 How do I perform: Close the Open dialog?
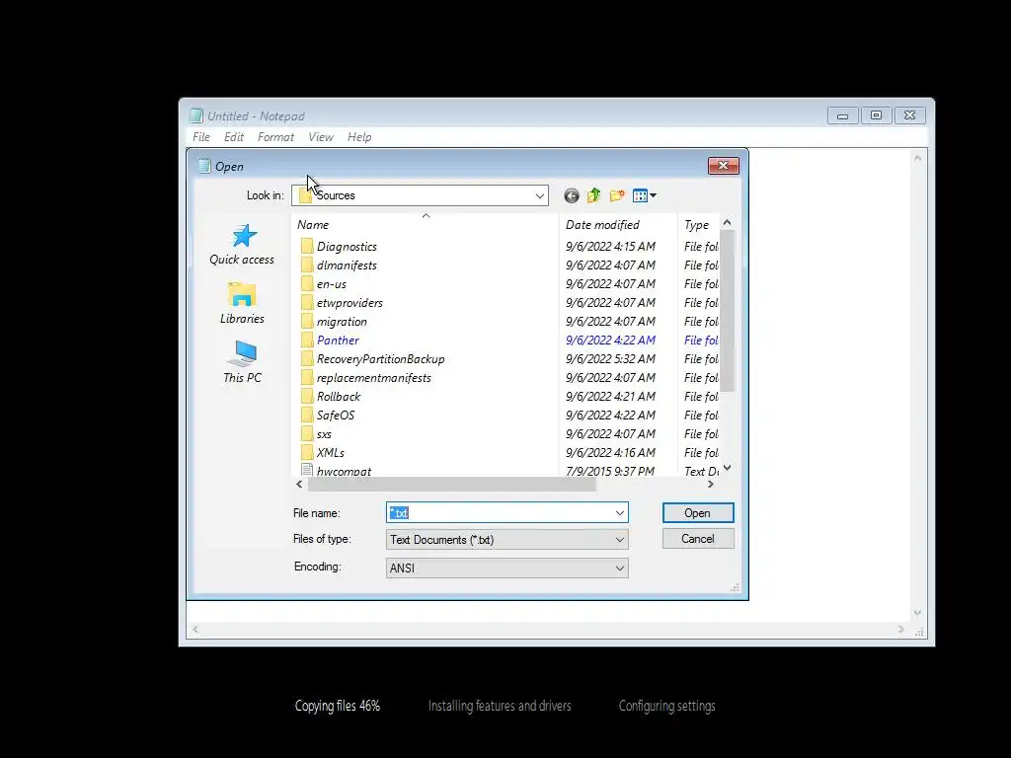[x=724, y=166]
